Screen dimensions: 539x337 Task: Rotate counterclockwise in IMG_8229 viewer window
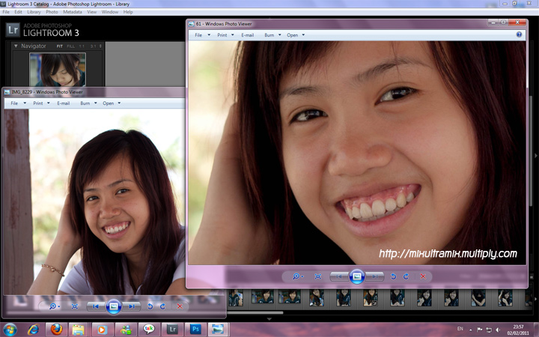(x=150, y=306)
